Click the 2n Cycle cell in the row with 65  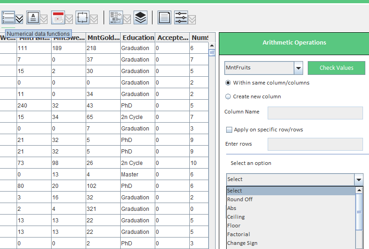[138, 117]
